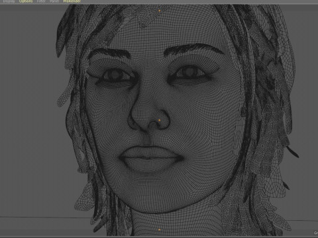Open the Options menu

point(26,1)
